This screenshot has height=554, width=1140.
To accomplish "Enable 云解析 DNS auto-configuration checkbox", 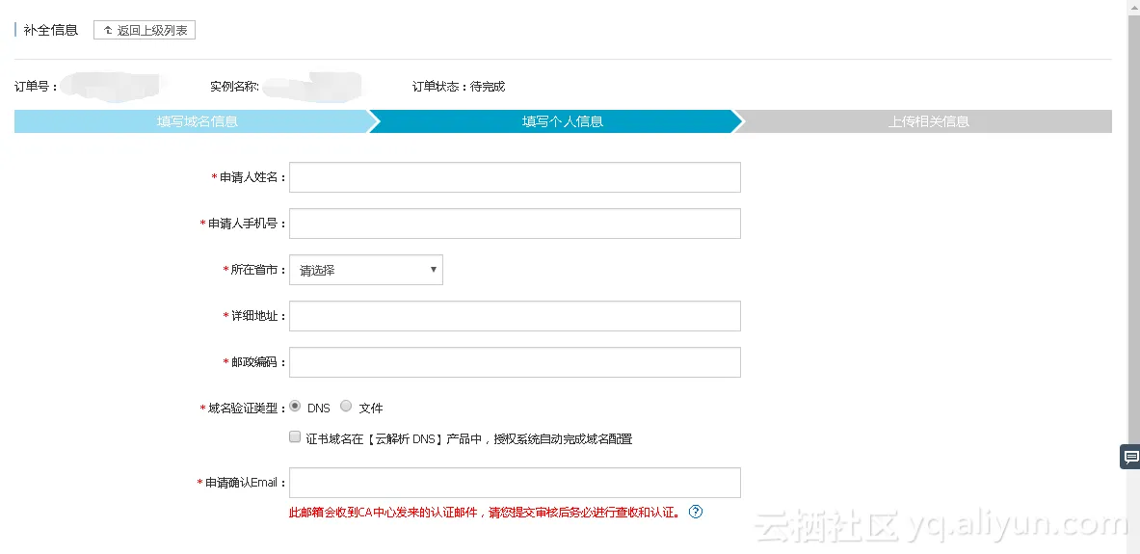I will (x=295, y=437).
